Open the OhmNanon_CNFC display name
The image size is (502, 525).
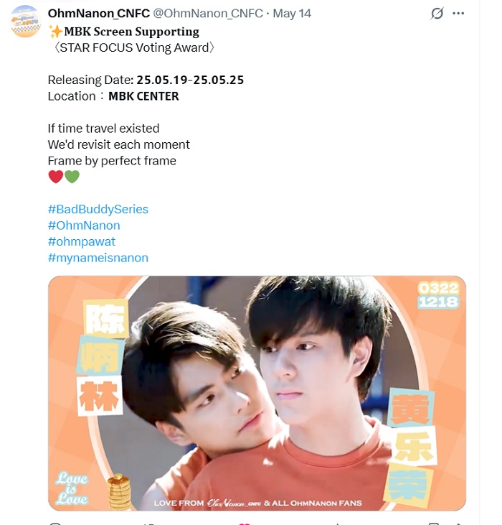[x=98, y=14]
